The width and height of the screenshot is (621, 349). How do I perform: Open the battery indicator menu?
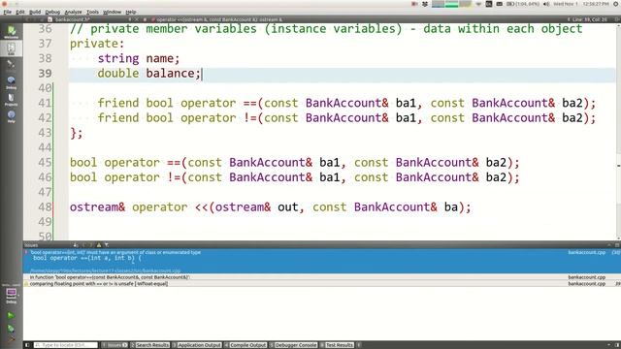tap(523, 4)
